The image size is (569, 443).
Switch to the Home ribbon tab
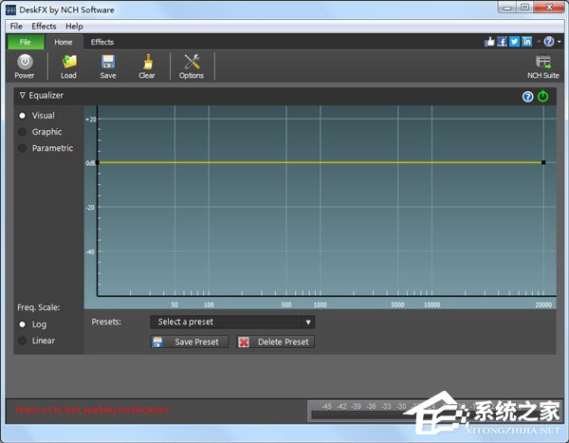[x=64, y=42]
